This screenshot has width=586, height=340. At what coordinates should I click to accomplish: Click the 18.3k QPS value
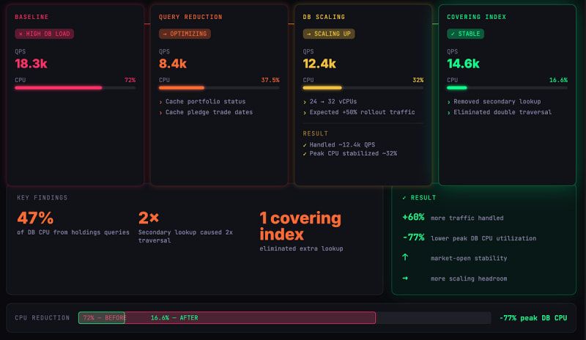click(x=31, y=64)
